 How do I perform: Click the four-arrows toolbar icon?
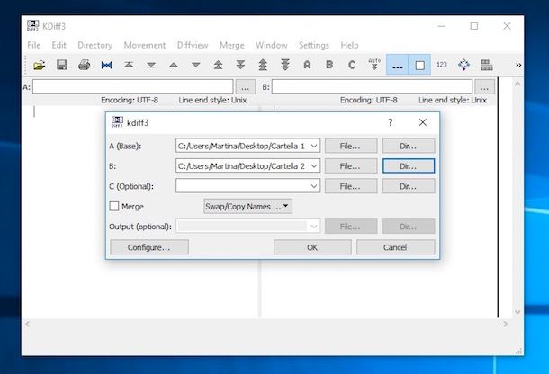[463, 65]
